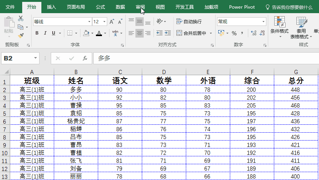Click the Comma Style icon
This screenshot has height=180, width=319.
pos(242,33)
